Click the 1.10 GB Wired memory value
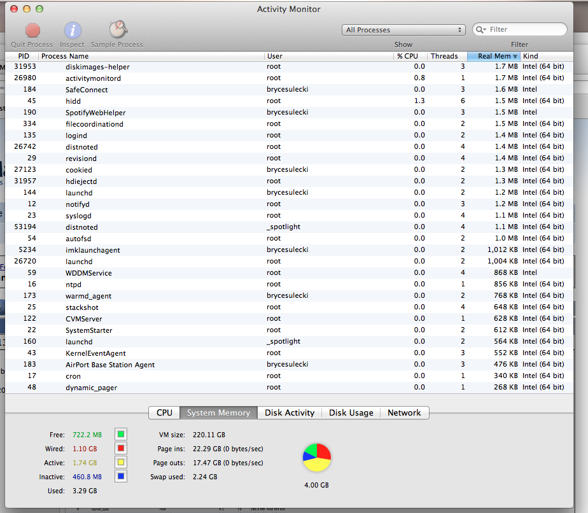This screenshot has width=588, height=513. 85,449
